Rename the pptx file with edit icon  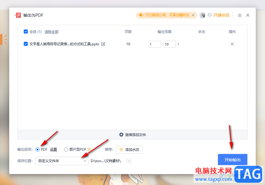103,44
